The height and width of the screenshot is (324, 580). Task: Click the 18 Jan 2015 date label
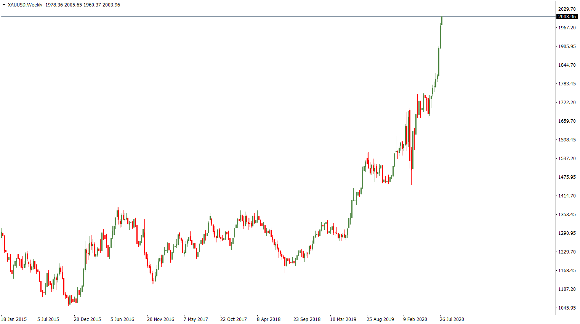14,319
